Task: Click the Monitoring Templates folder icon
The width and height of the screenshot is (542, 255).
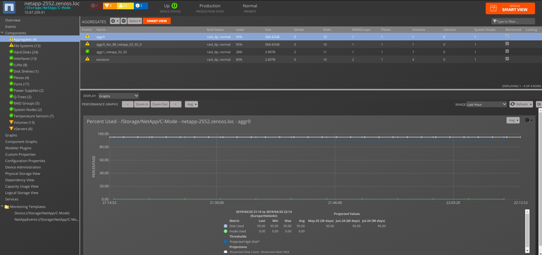Action: [7, 207]
